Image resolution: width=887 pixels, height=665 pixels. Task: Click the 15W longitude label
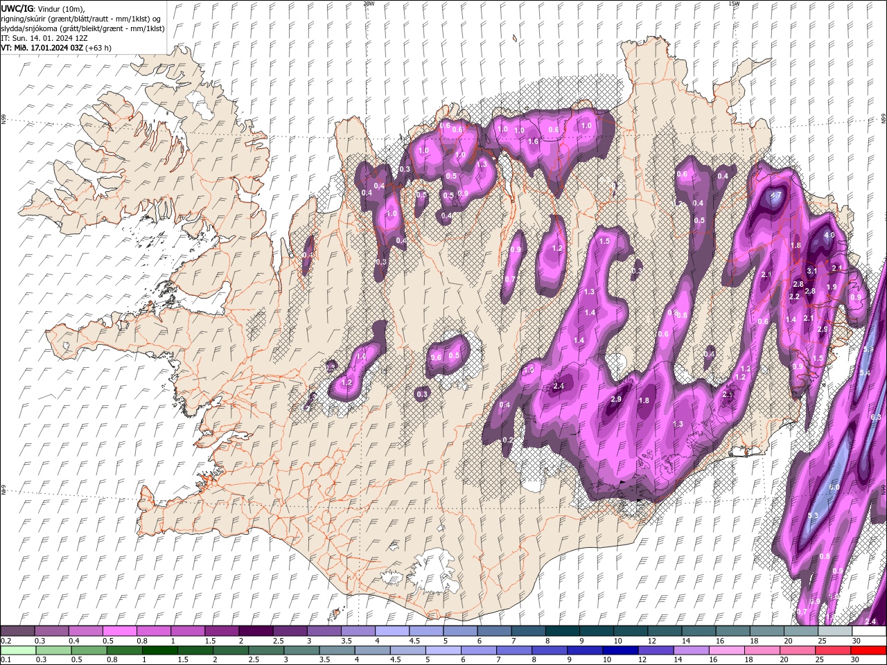pyautogui.click(x=734, y=3)
